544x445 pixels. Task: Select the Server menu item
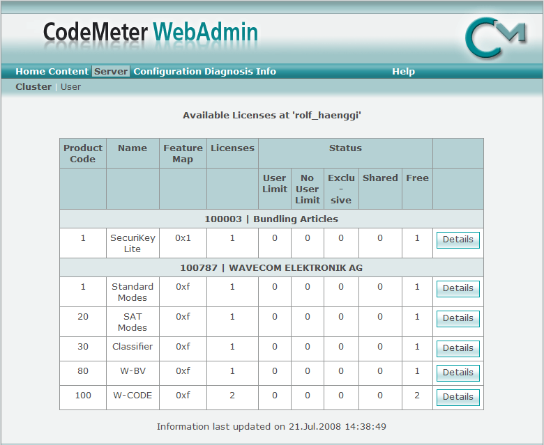[111, 71]
